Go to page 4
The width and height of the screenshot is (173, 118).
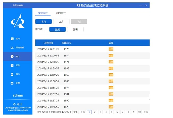point(106,112)
